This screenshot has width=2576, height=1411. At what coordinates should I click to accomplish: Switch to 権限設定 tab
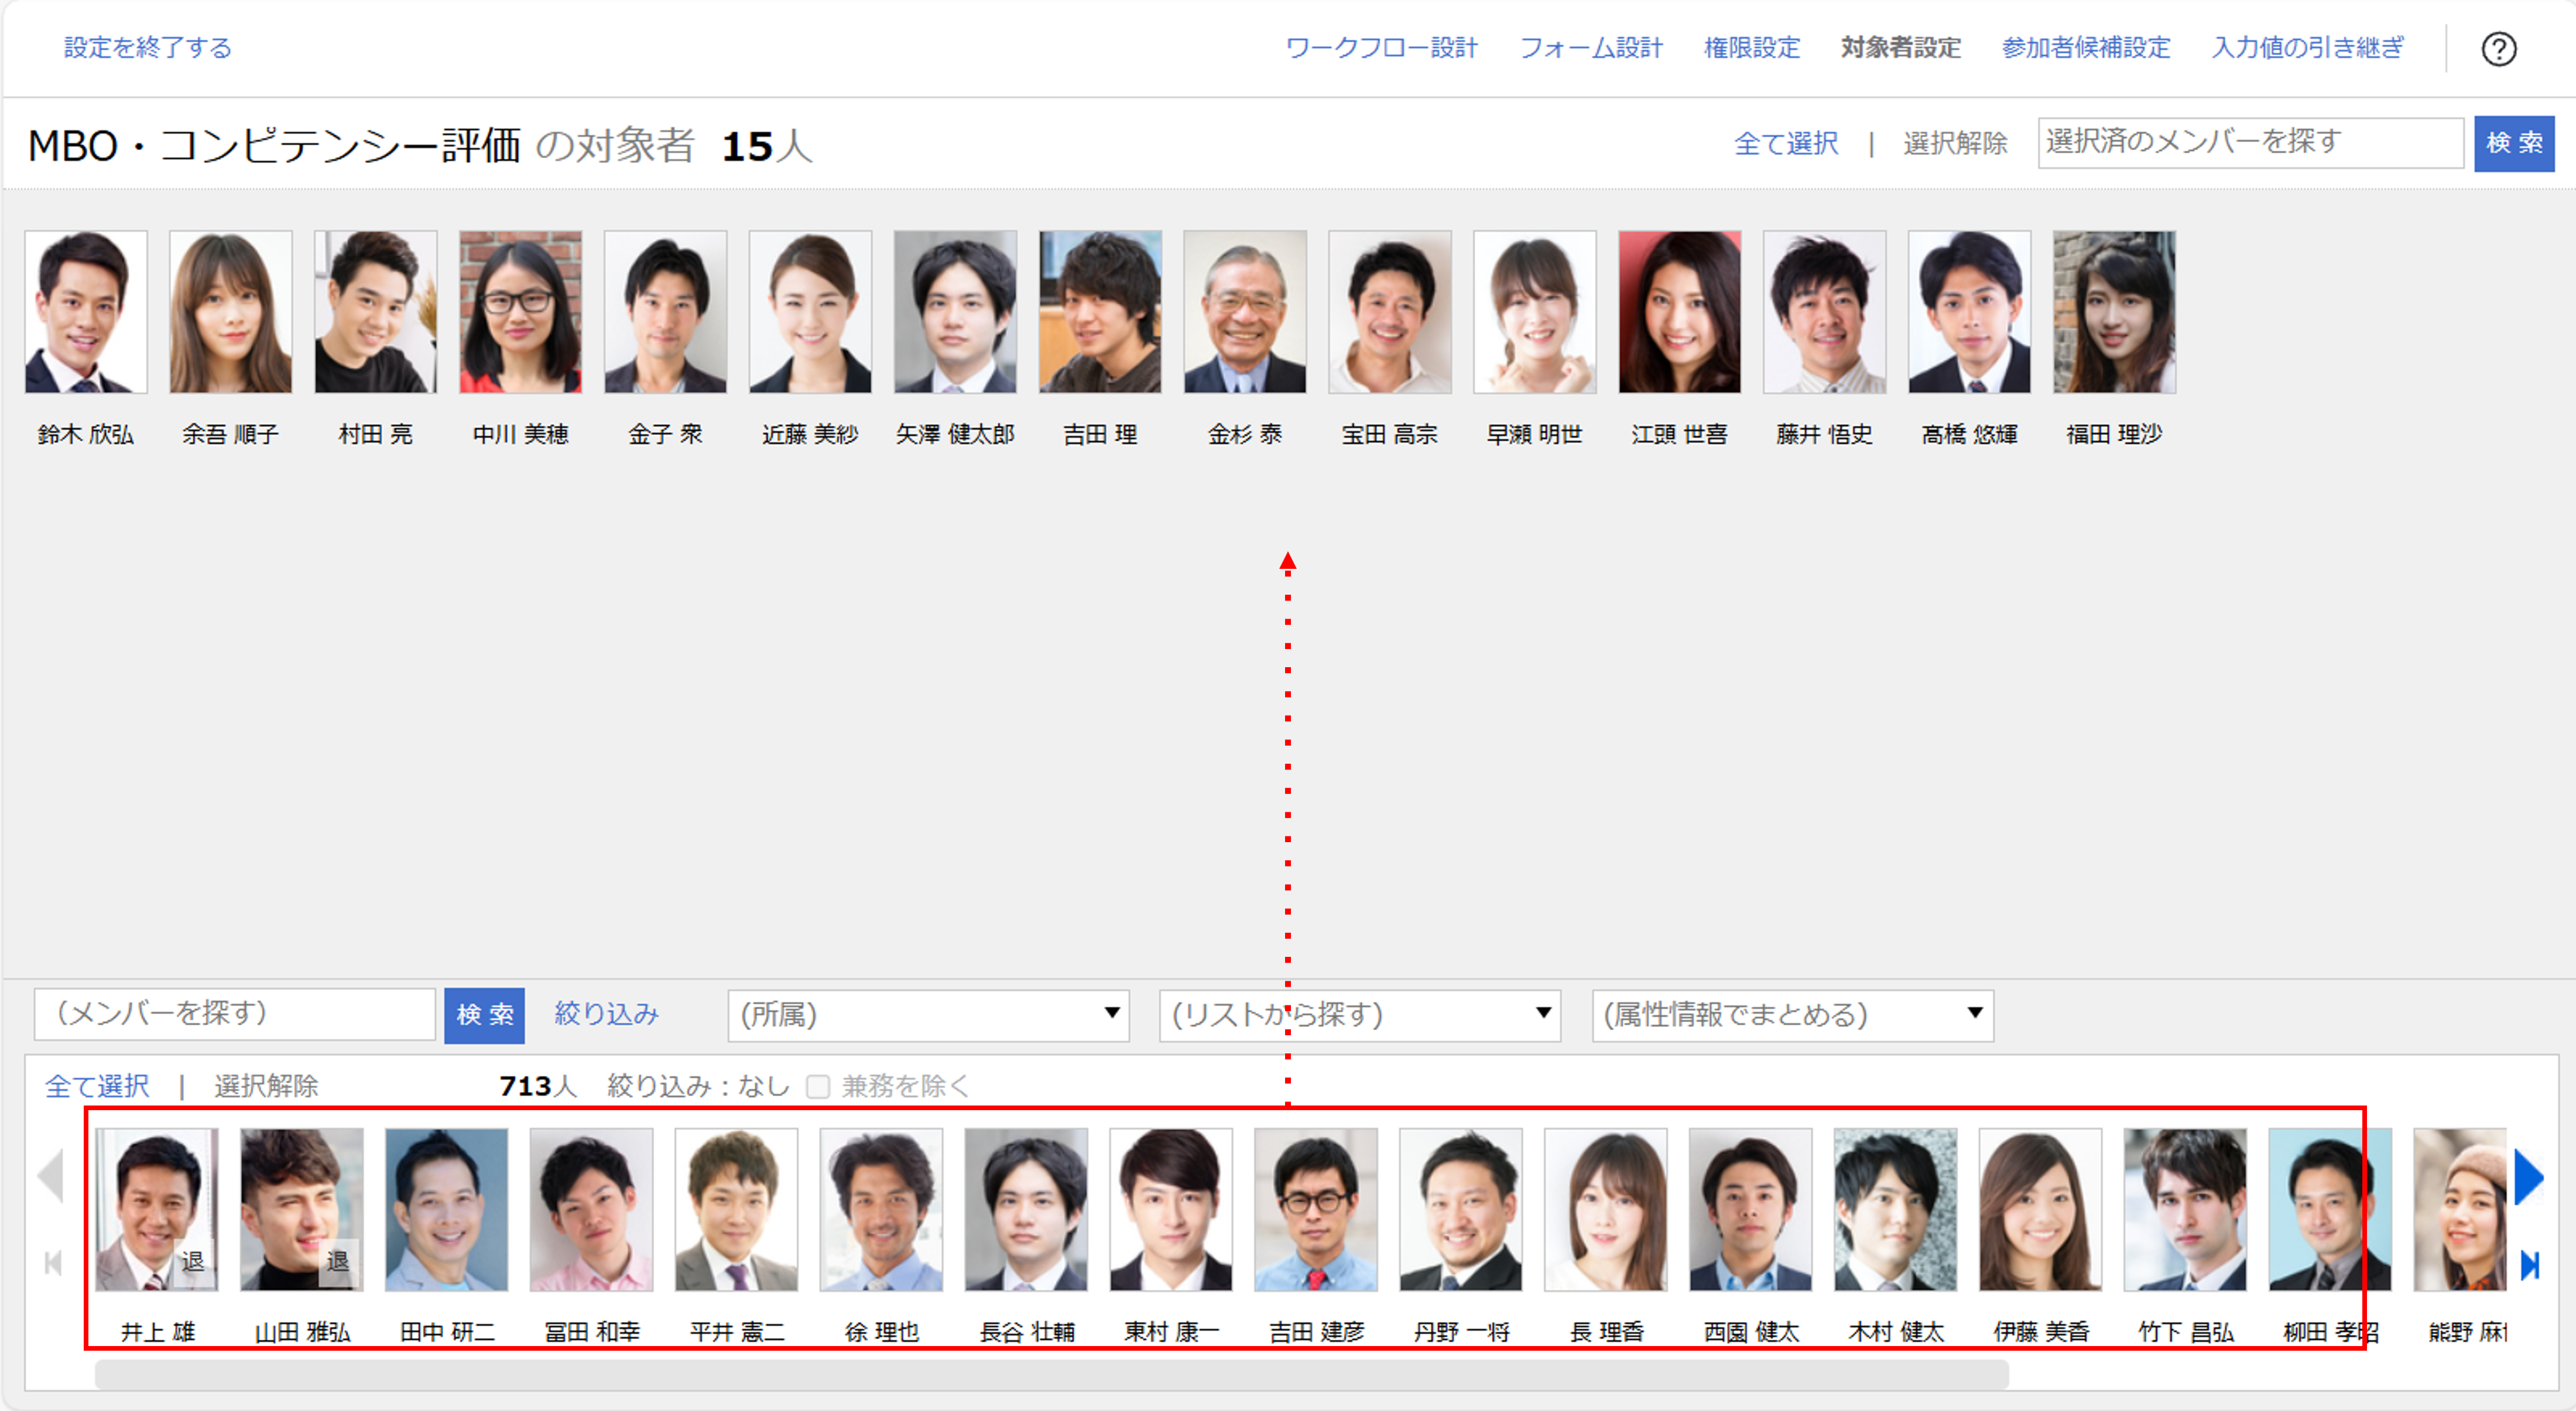click(x=1751, y=48)
